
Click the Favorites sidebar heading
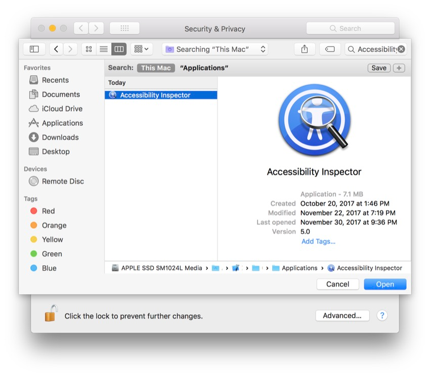(37, 68)
